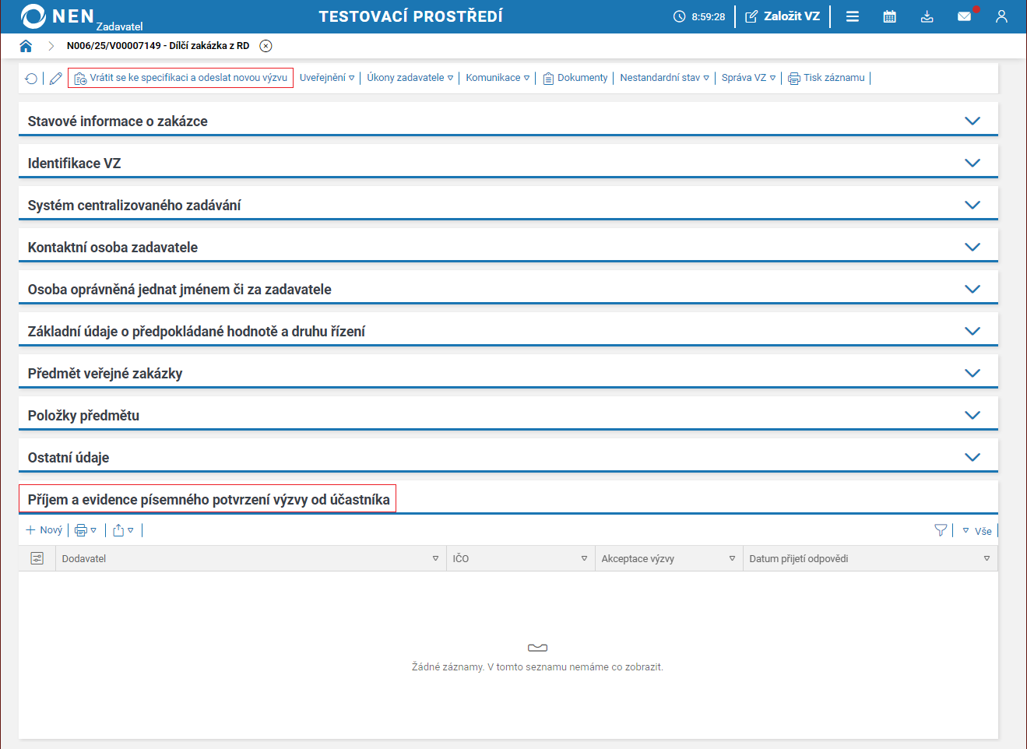Expand the Identifikace VZ section

point(508,163)
